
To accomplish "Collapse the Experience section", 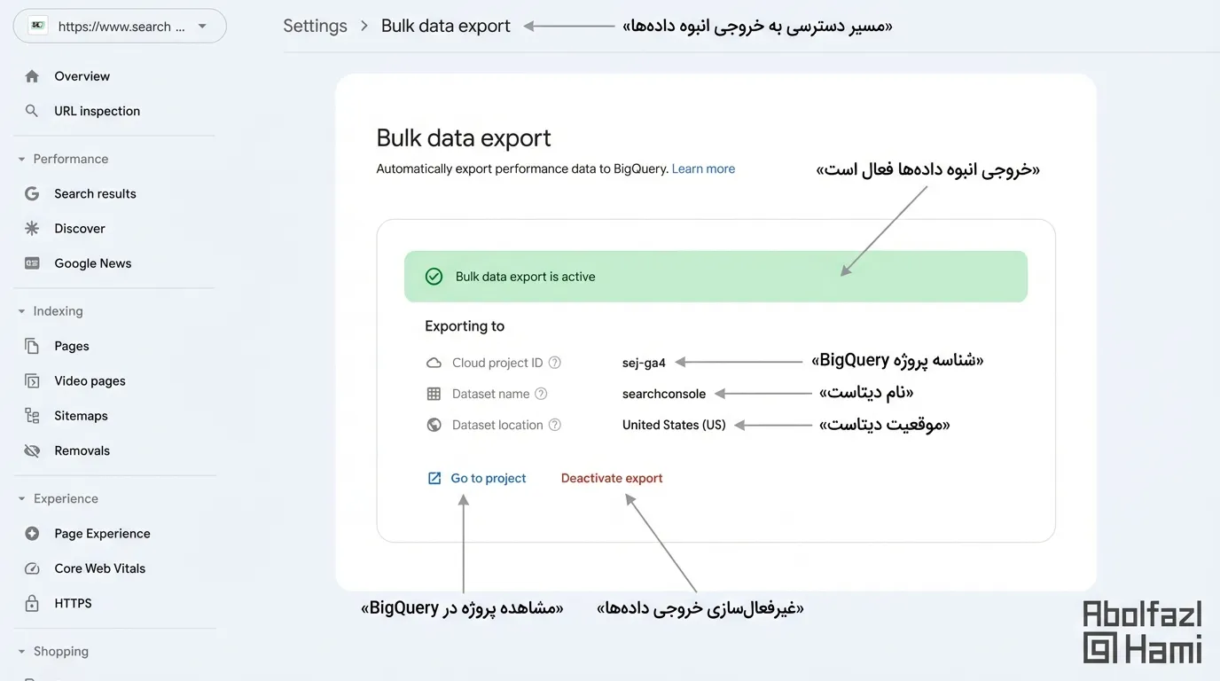I will [x=22, y=499].
